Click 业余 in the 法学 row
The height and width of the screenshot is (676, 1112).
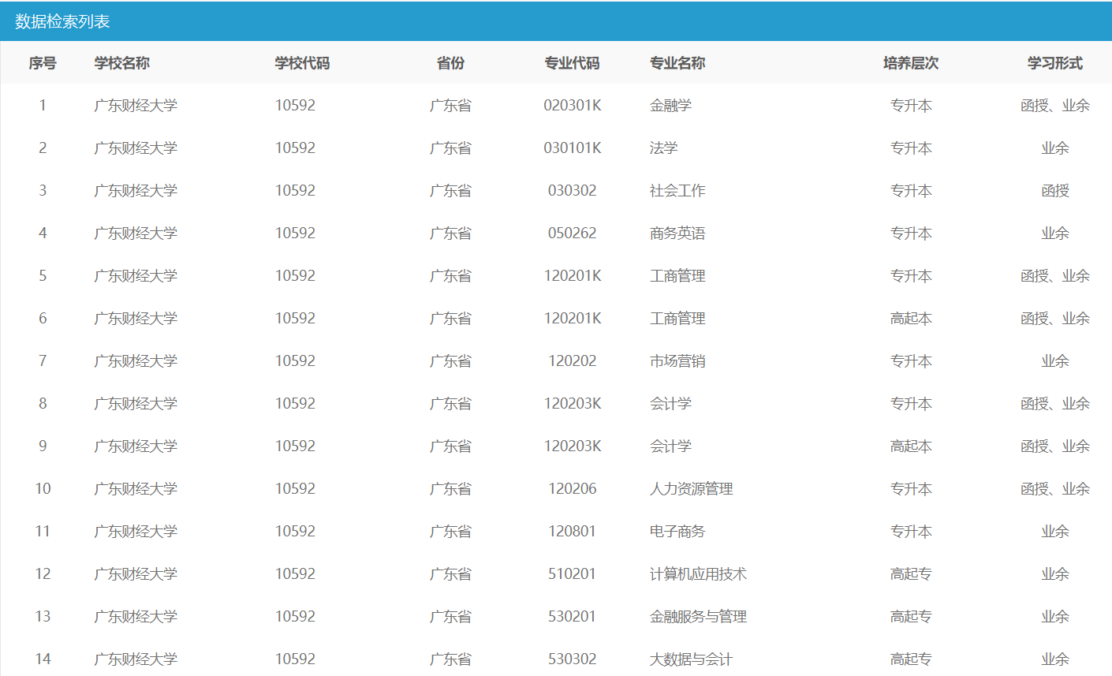point(1055,148)
